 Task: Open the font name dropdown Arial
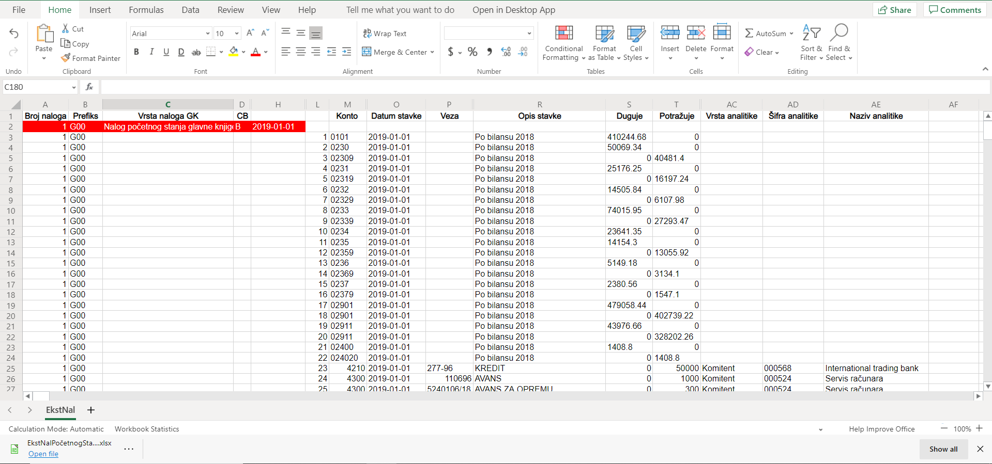click(x=208, y=34)
